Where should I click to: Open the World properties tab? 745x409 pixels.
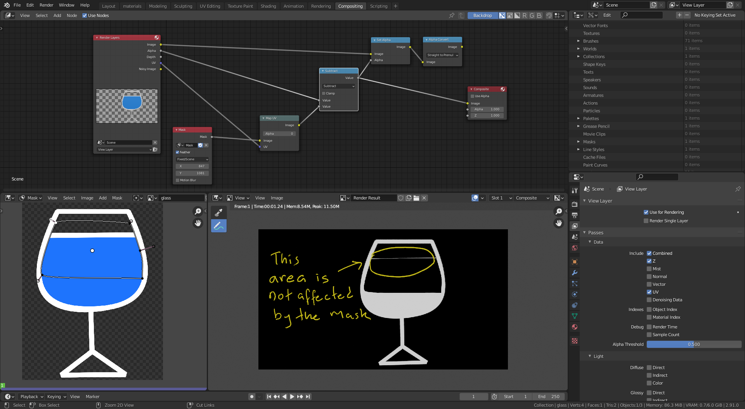click(x=575, y=248)
